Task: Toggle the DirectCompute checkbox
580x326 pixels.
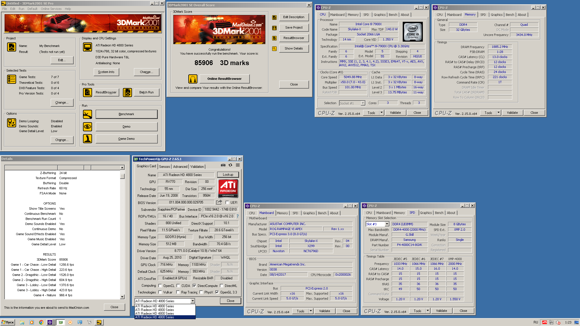Action: pos(194,286)
